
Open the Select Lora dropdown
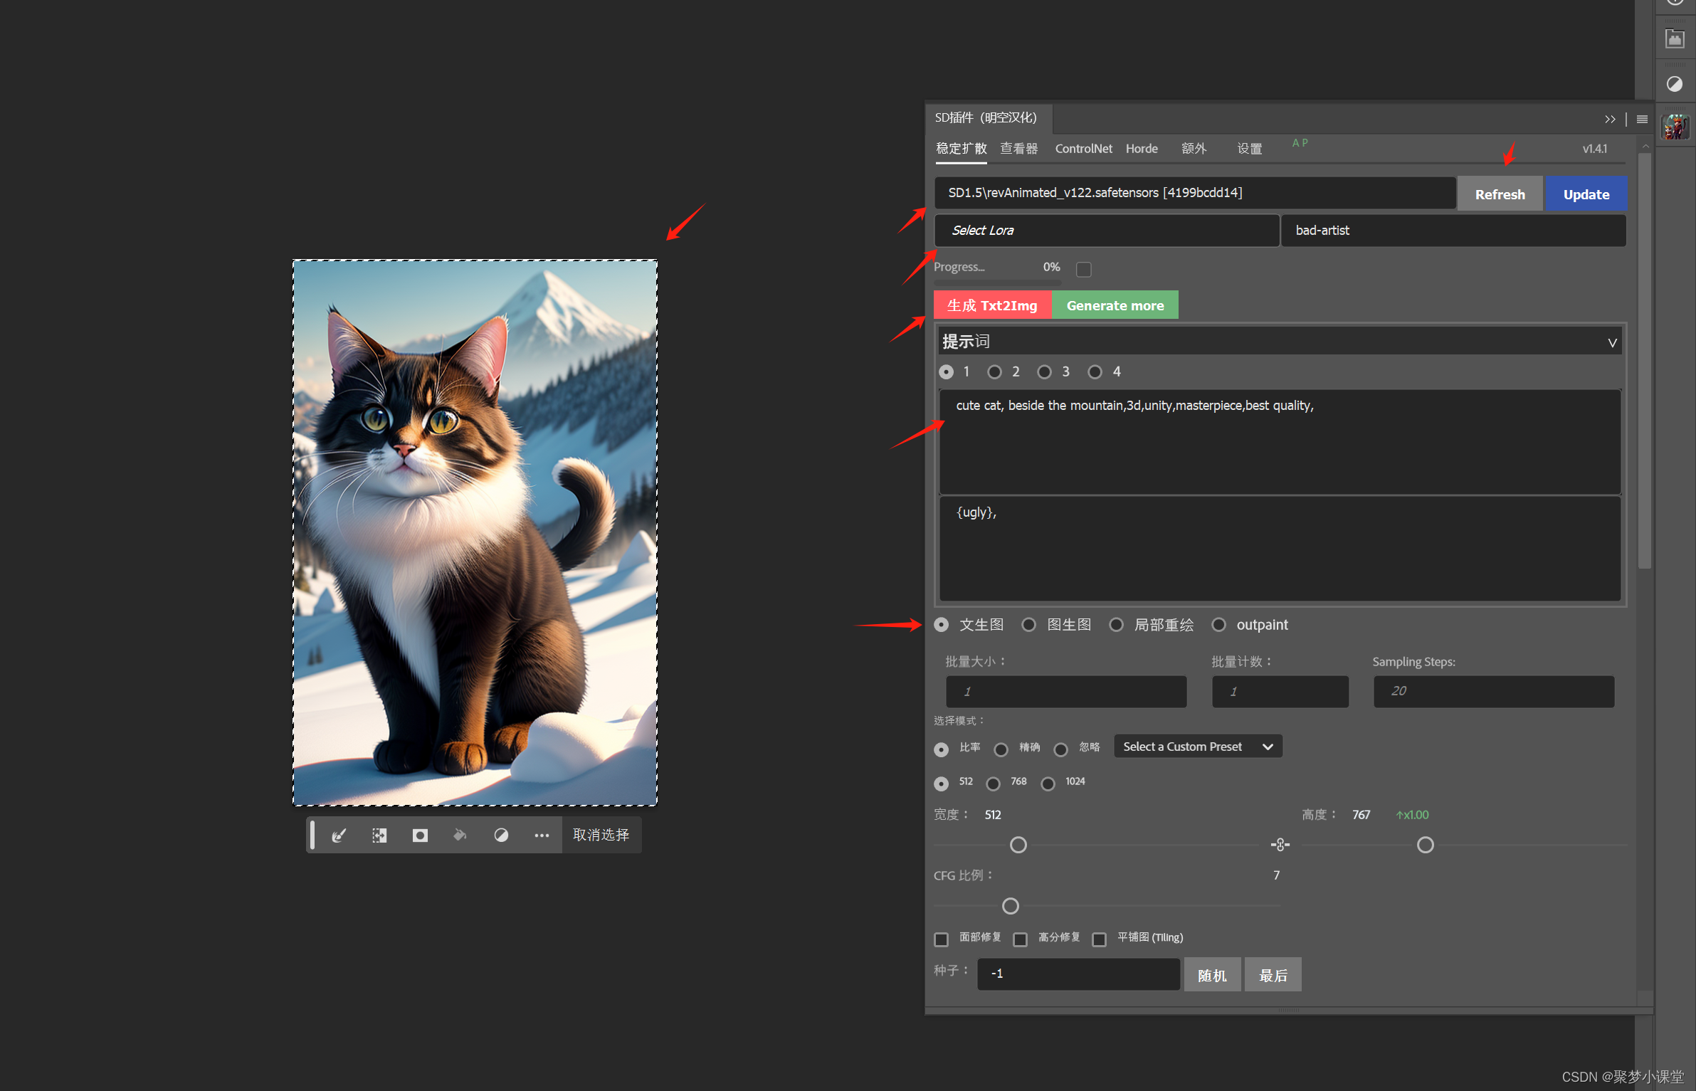coord(1105,230)
